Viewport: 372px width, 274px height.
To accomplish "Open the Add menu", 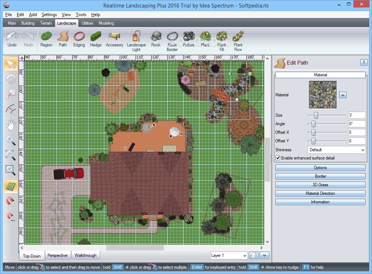I will (33, 15).
